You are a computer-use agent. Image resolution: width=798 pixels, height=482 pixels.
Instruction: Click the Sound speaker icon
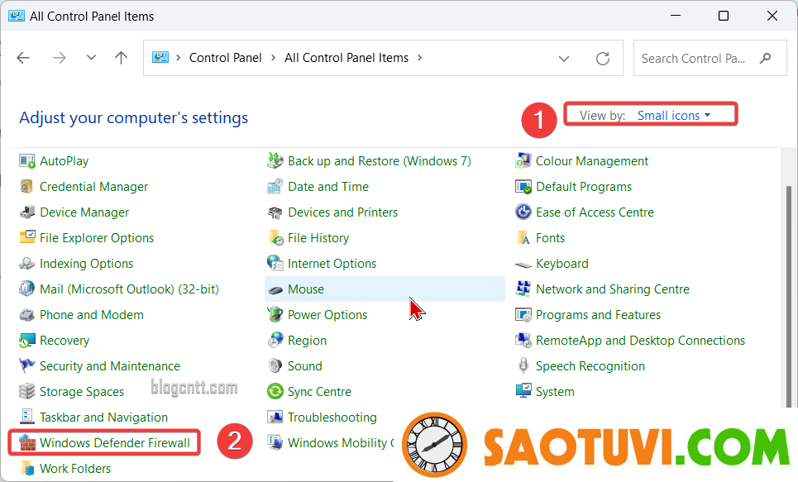tap(275, 366)
